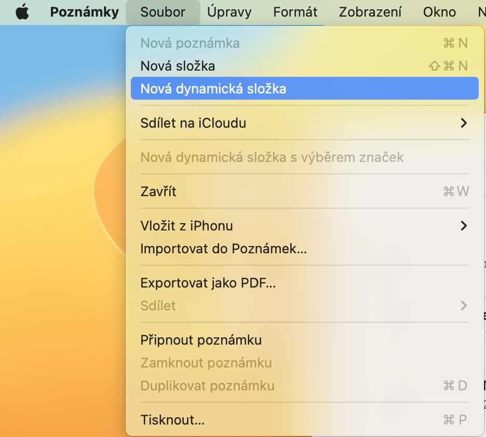Click the Poznámky app menu
The height and width of the screenshot is (437, 486).
(84, 12)
